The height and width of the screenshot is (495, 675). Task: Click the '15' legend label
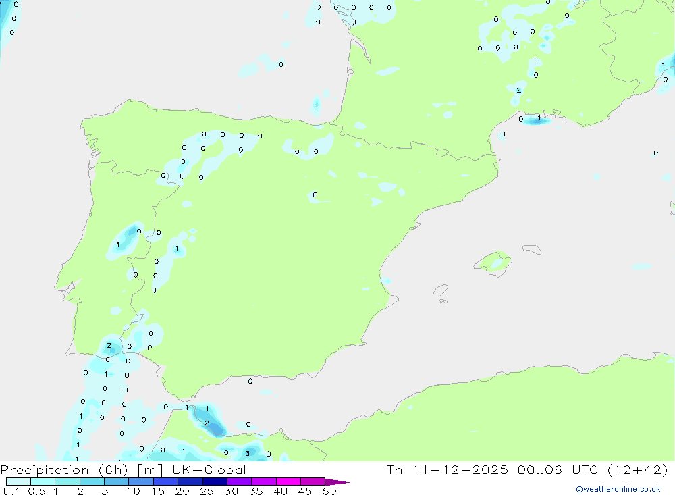[158, 491]
